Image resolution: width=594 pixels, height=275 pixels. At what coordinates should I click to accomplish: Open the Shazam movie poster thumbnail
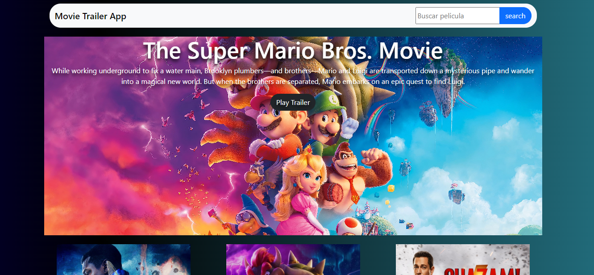click(462, 260)
